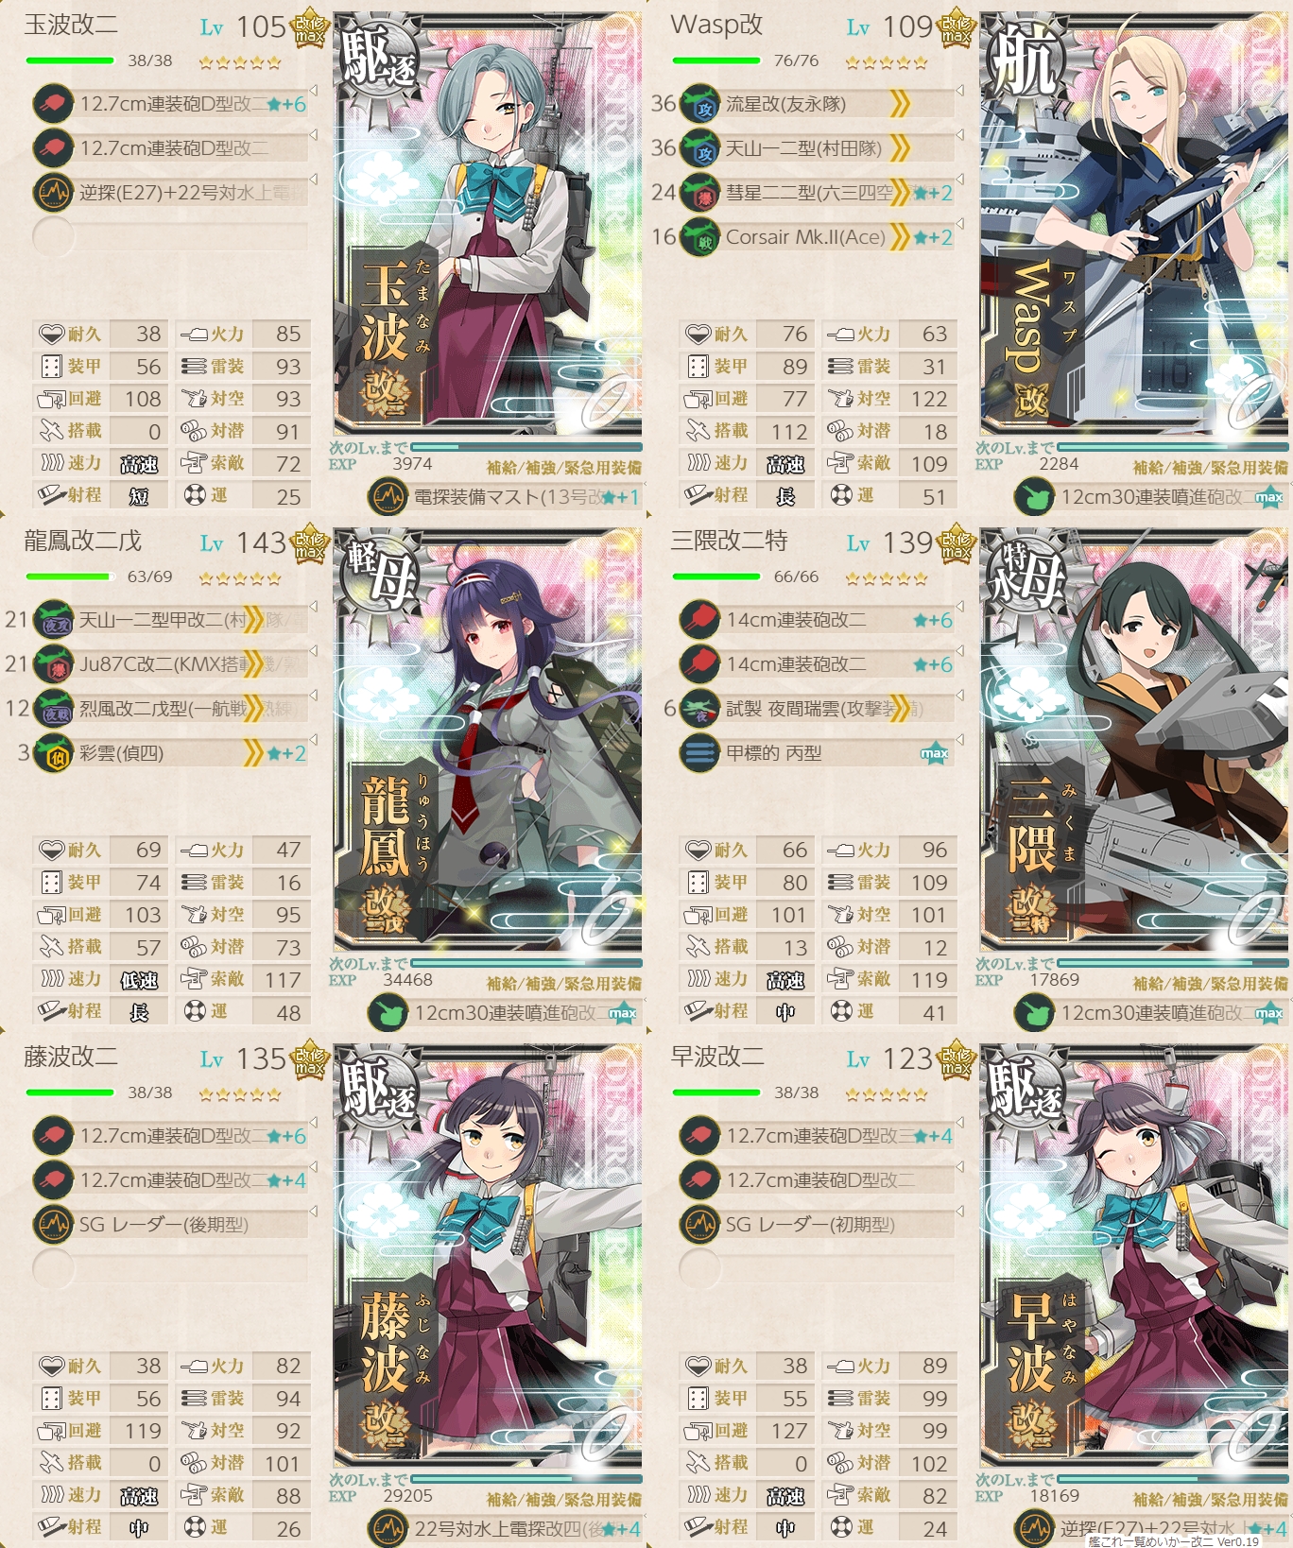This screenshot has width=1293, height=1548.
Task: Expand the small arrow beside Tamanami's first equipment slot
Action: (x=313, y=90)
